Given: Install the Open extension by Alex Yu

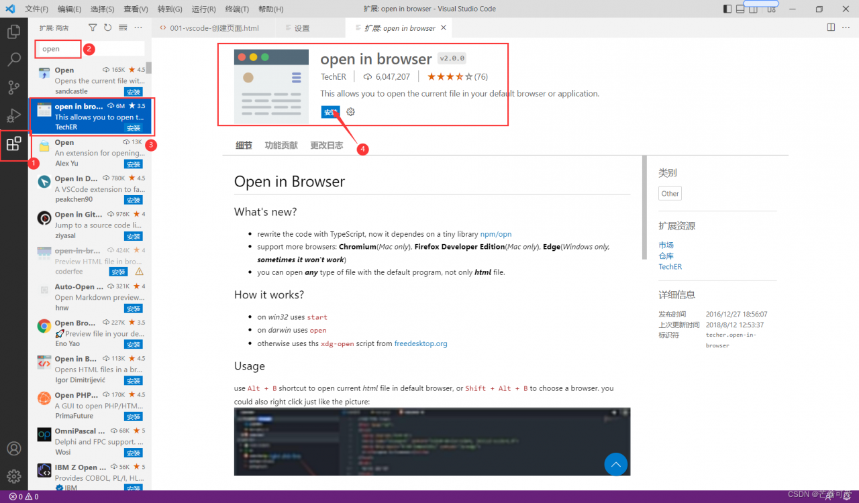Looking at the screenshot, I should click(133, 164).
